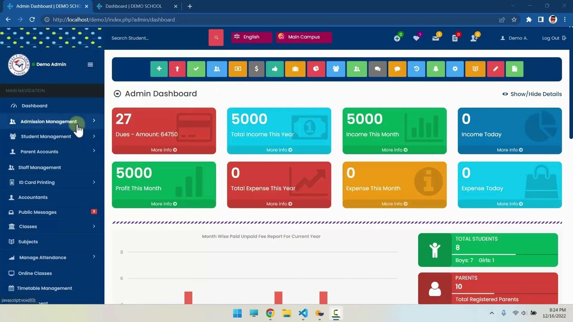Open the envelope messages icon

(436, 38)
